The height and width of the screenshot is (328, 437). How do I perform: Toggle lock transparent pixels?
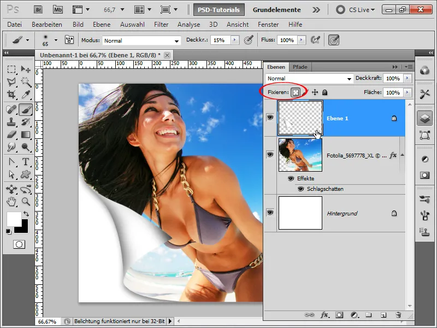click(296, 92)
